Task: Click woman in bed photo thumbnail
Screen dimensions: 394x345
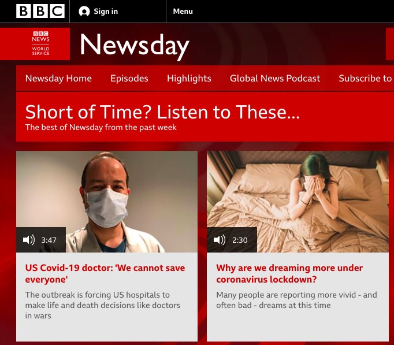Action: click(x=298, y=202)
